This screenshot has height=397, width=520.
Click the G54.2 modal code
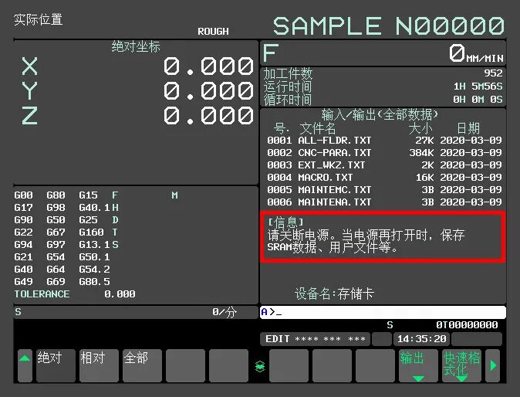pos(94,270)
